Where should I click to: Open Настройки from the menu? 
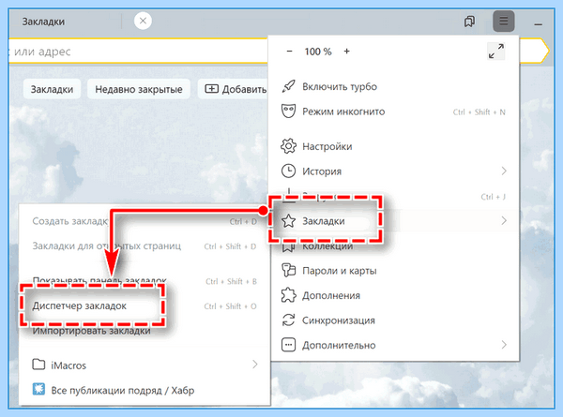[x=393, y=146]
